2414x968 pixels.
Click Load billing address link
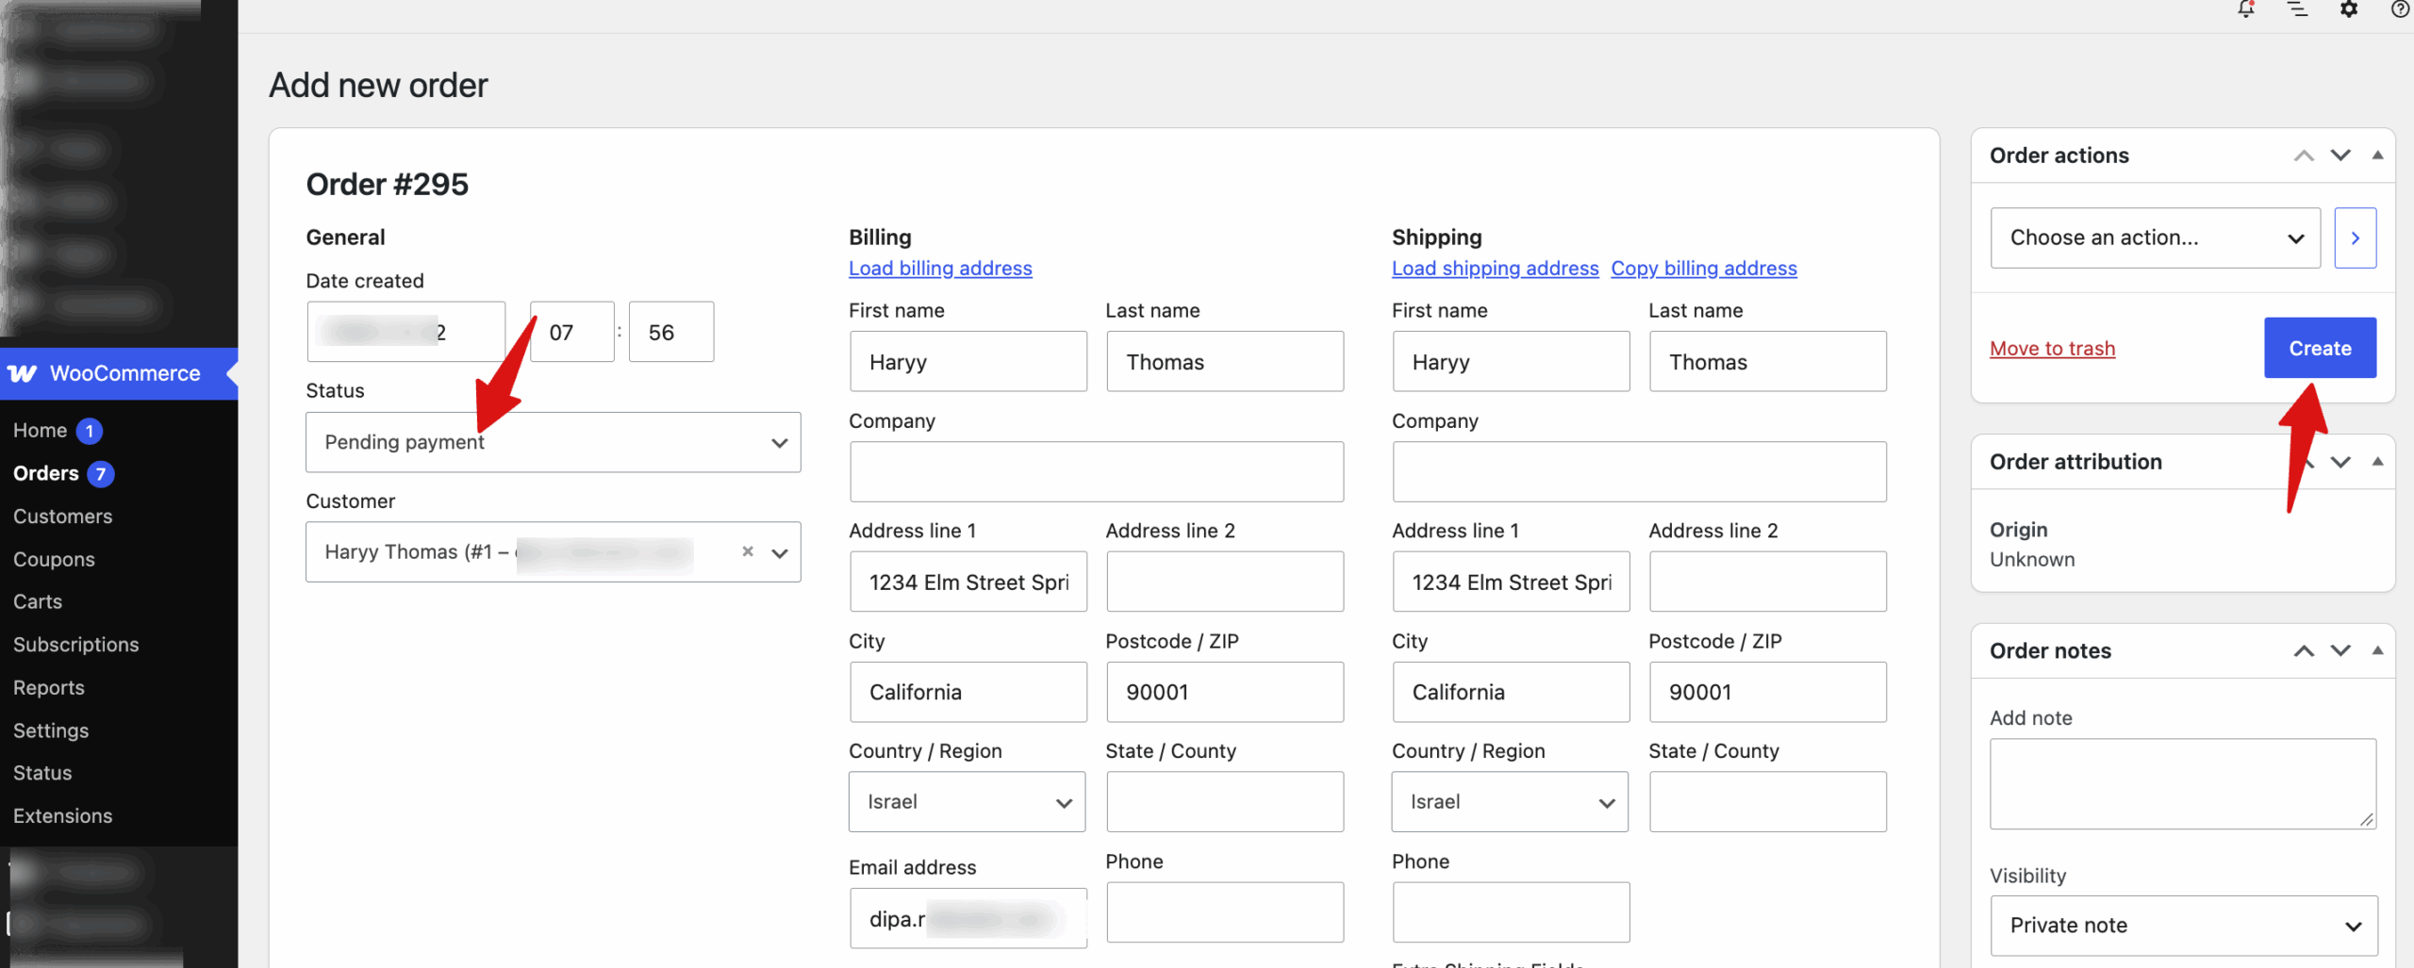point(940,268)
